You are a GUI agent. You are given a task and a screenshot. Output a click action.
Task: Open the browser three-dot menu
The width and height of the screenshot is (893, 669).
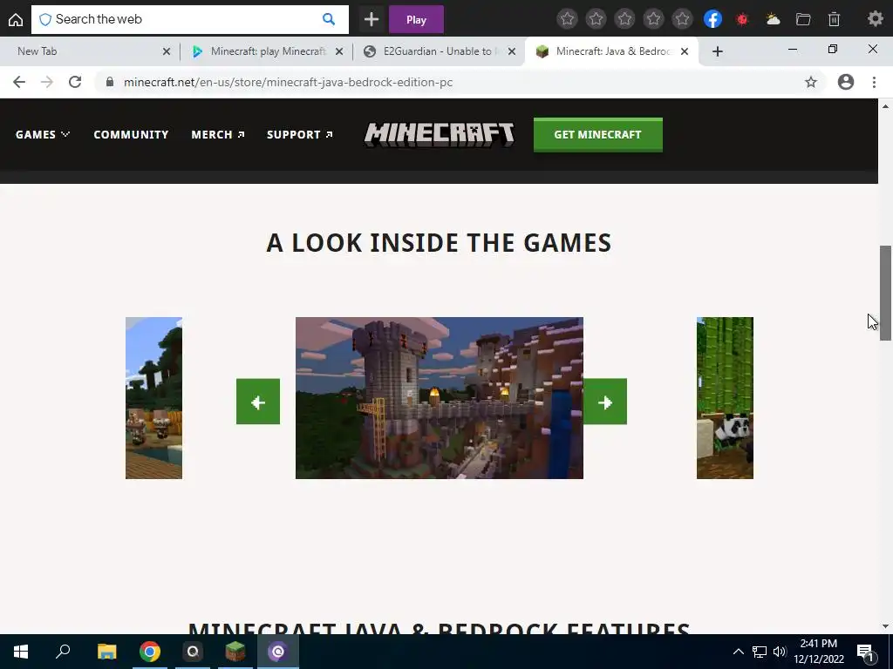(x=874, y=82)
